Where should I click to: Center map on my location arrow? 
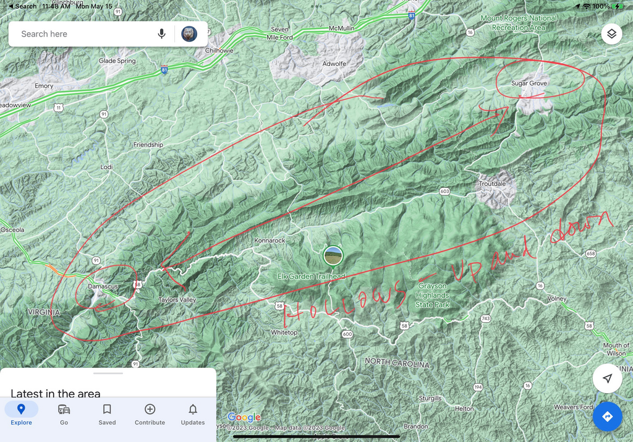[x=607, y=378]
